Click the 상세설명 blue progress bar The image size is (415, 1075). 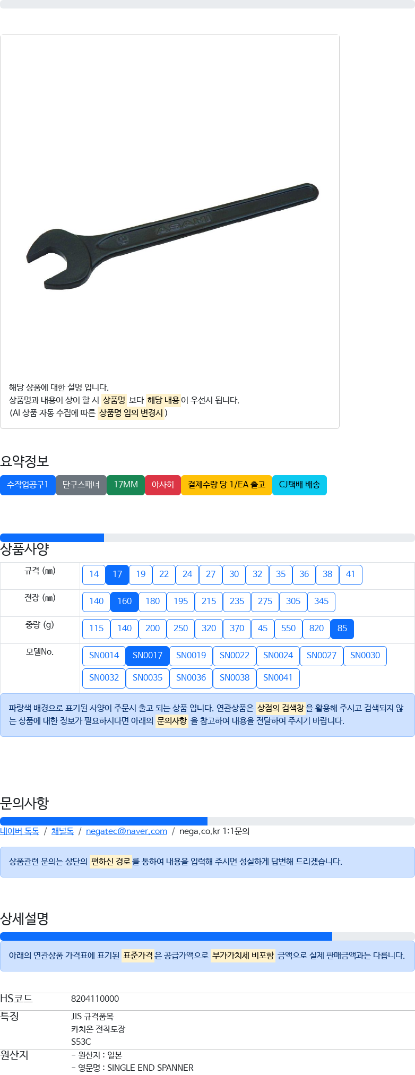tap(166, 936)
